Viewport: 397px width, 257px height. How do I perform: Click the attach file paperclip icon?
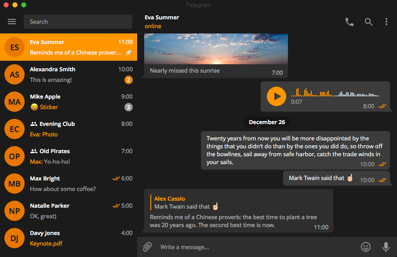coord(147,247)
